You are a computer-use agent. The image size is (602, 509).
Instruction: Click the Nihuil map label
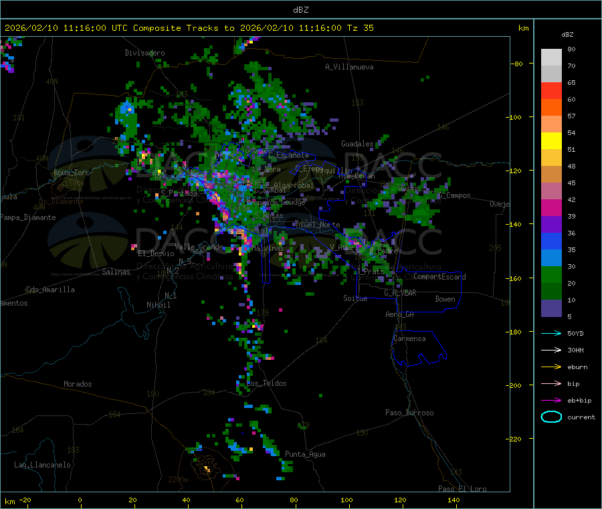(x=158, y=305)
